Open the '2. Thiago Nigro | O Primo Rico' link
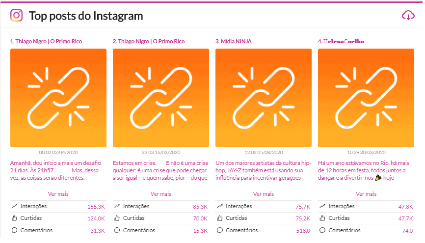The image size is (425, 243). click(149, 41)
